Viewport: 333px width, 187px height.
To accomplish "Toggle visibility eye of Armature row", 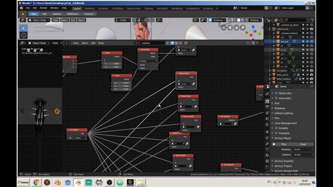I will (308, 71).
